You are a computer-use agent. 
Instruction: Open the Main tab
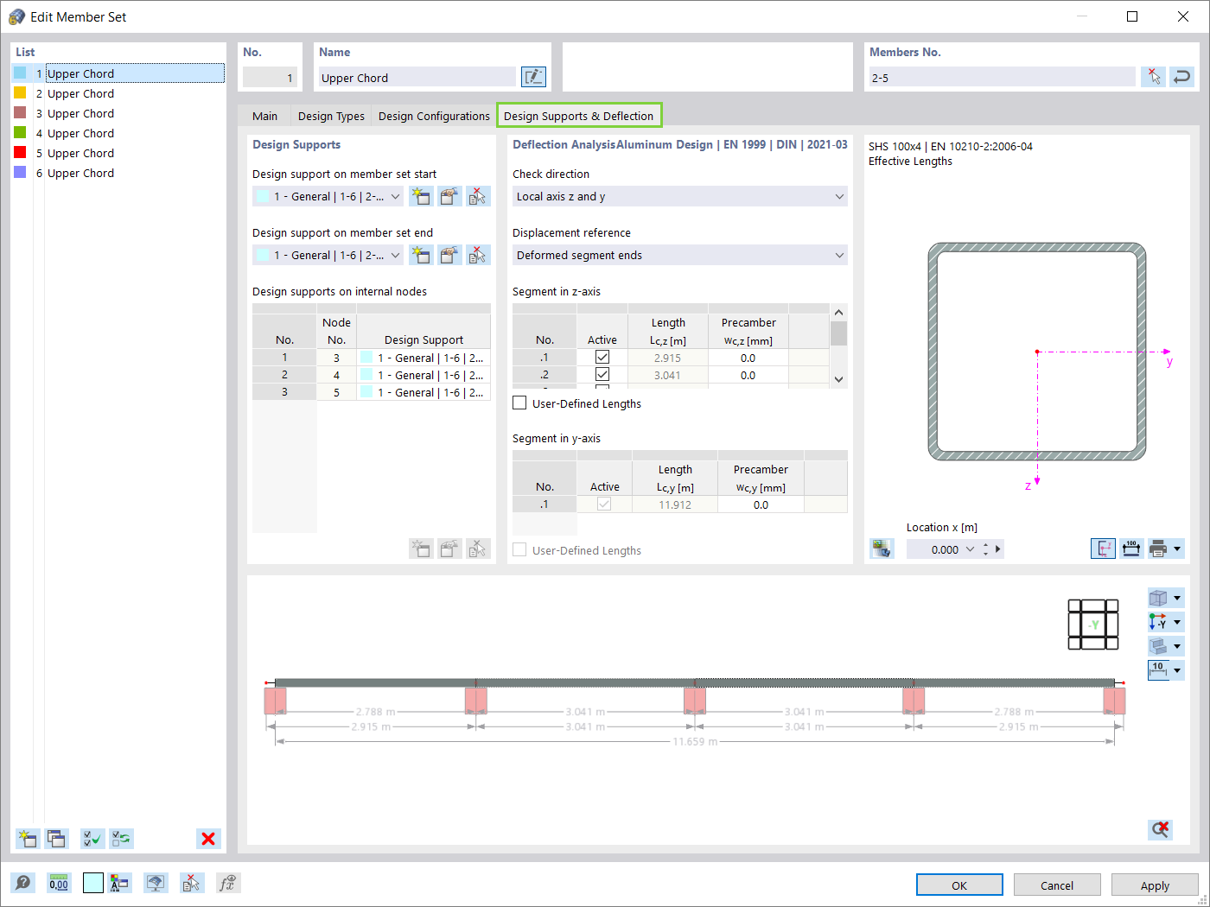tap(264, 116)
